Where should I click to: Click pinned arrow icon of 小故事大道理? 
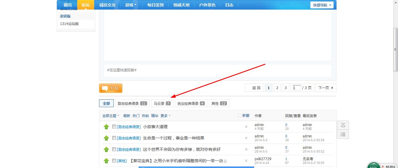coord(106,127)
